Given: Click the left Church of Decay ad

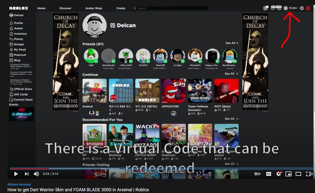Looking at the screenshot, I should [66, 62].
